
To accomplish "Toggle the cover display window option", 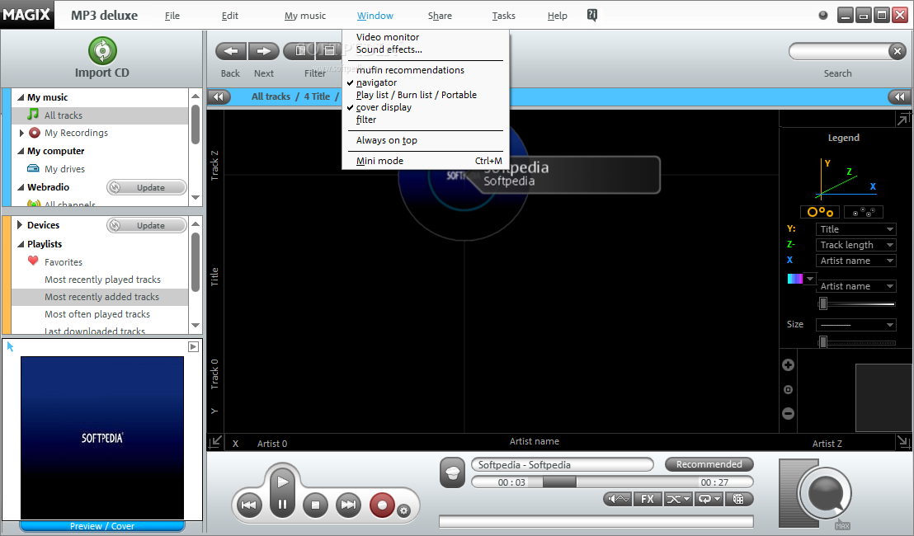I will pyautogui.click(x=384, y=107).
